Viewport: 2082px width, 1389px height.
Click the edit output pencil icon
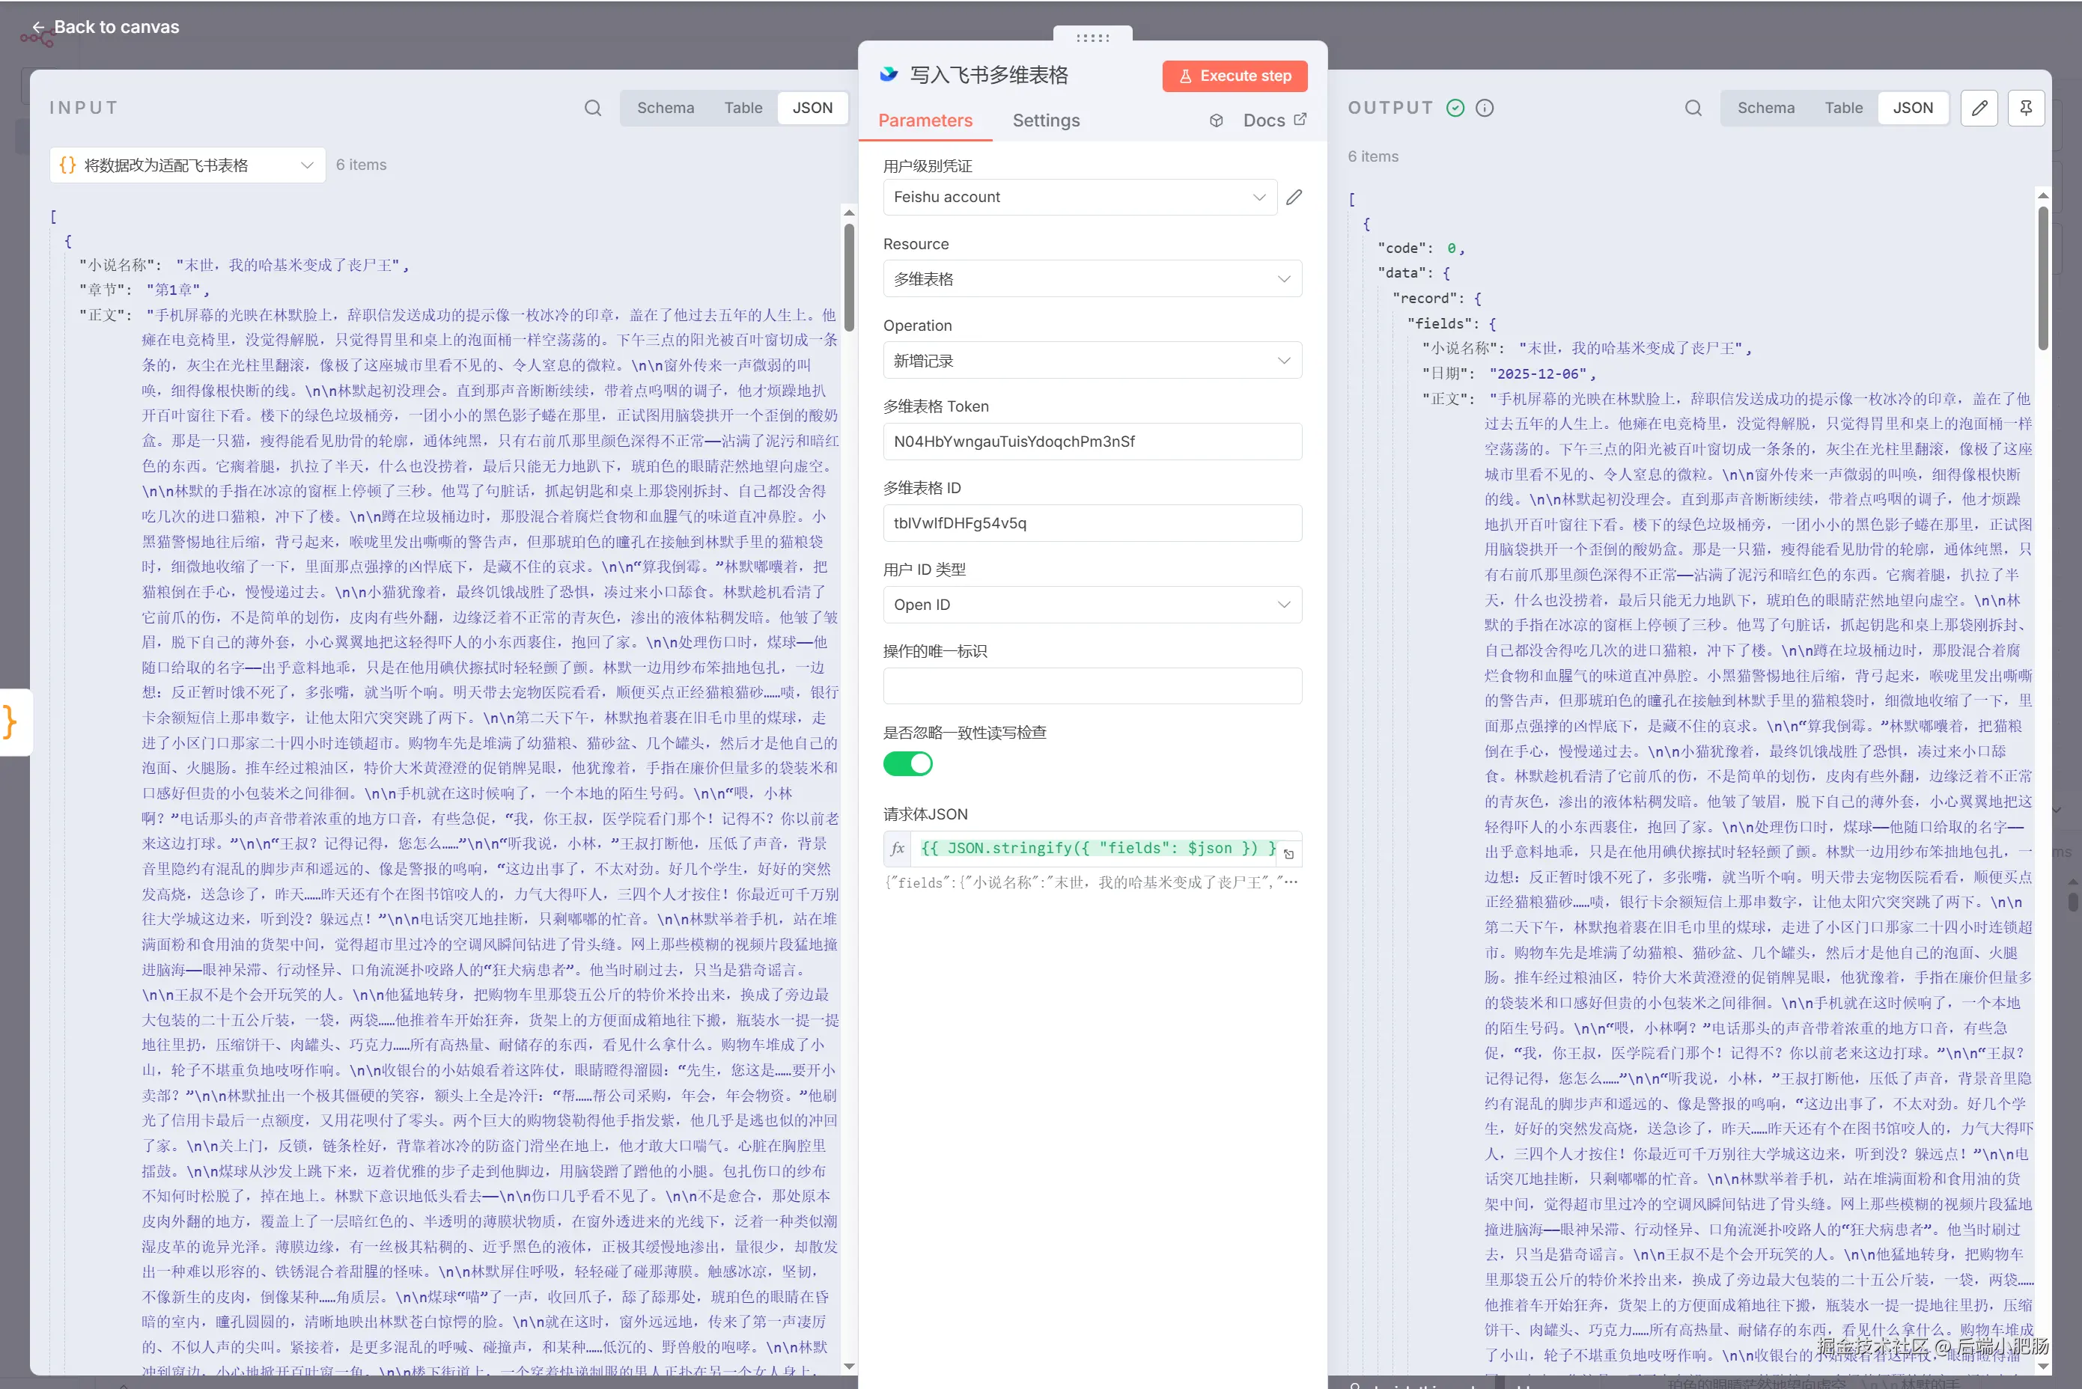tap(1979, 108)
